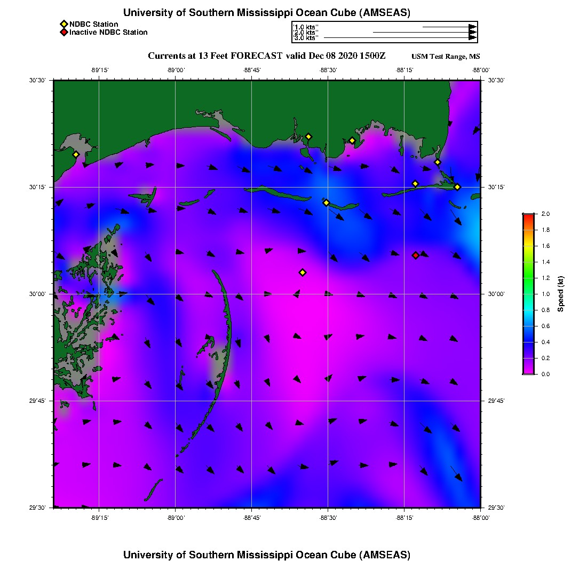This screenshot has height=561, width=587.
Task: Click the top 'Ocean Cube (AMSEAS)' title
Action: (x=267, y=13)
